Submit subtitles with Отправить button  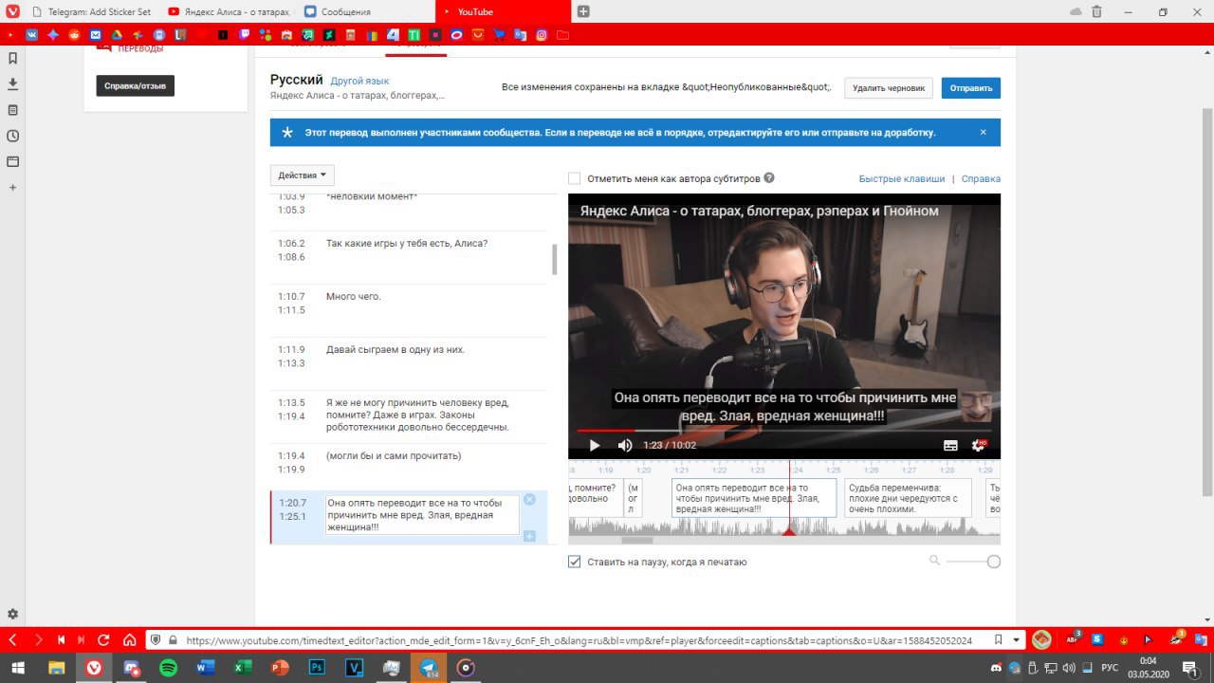pyautogui.click(x=971, y=88)
